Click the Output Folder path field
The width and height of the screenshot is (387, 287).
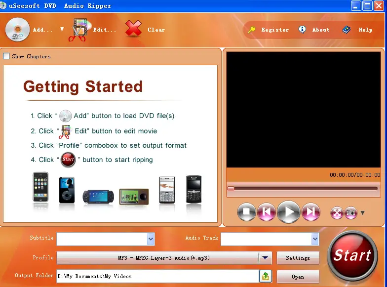(x=158, y=276)
